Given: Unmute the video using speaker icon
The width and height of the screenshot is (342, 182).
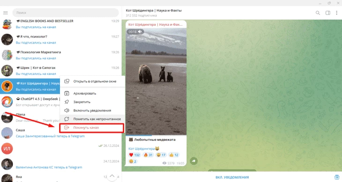Looking at the screenshot, I should [140, 32].
